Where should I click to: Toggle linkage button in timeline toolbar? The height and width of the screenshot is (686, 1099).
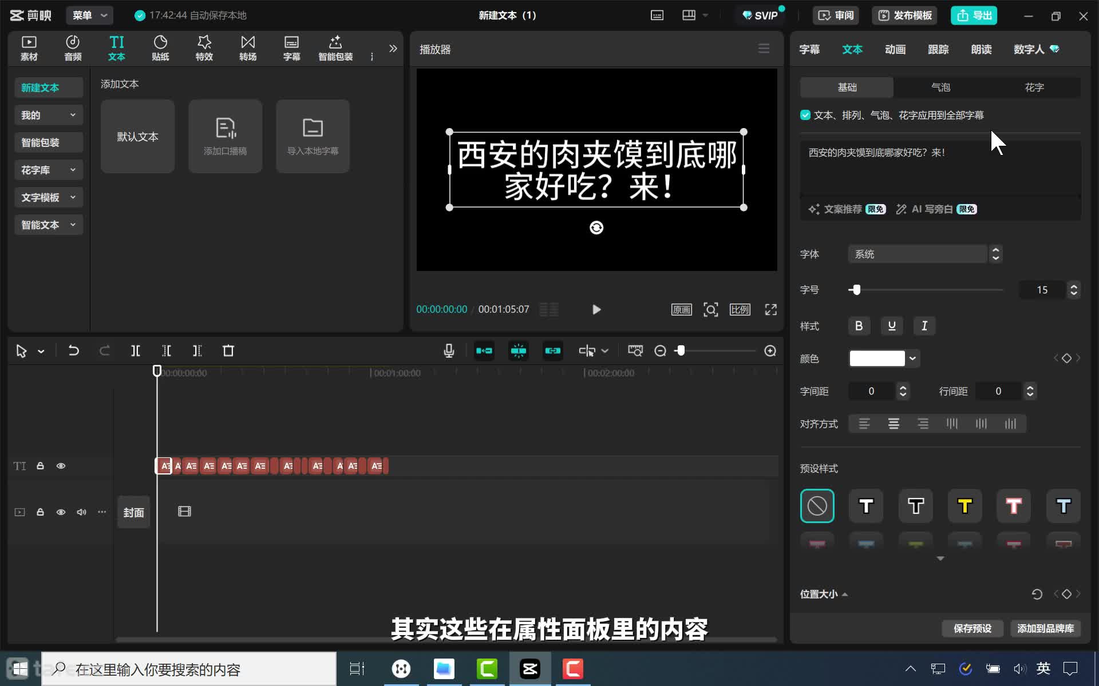pyautogui.click(x=553, y=350)
